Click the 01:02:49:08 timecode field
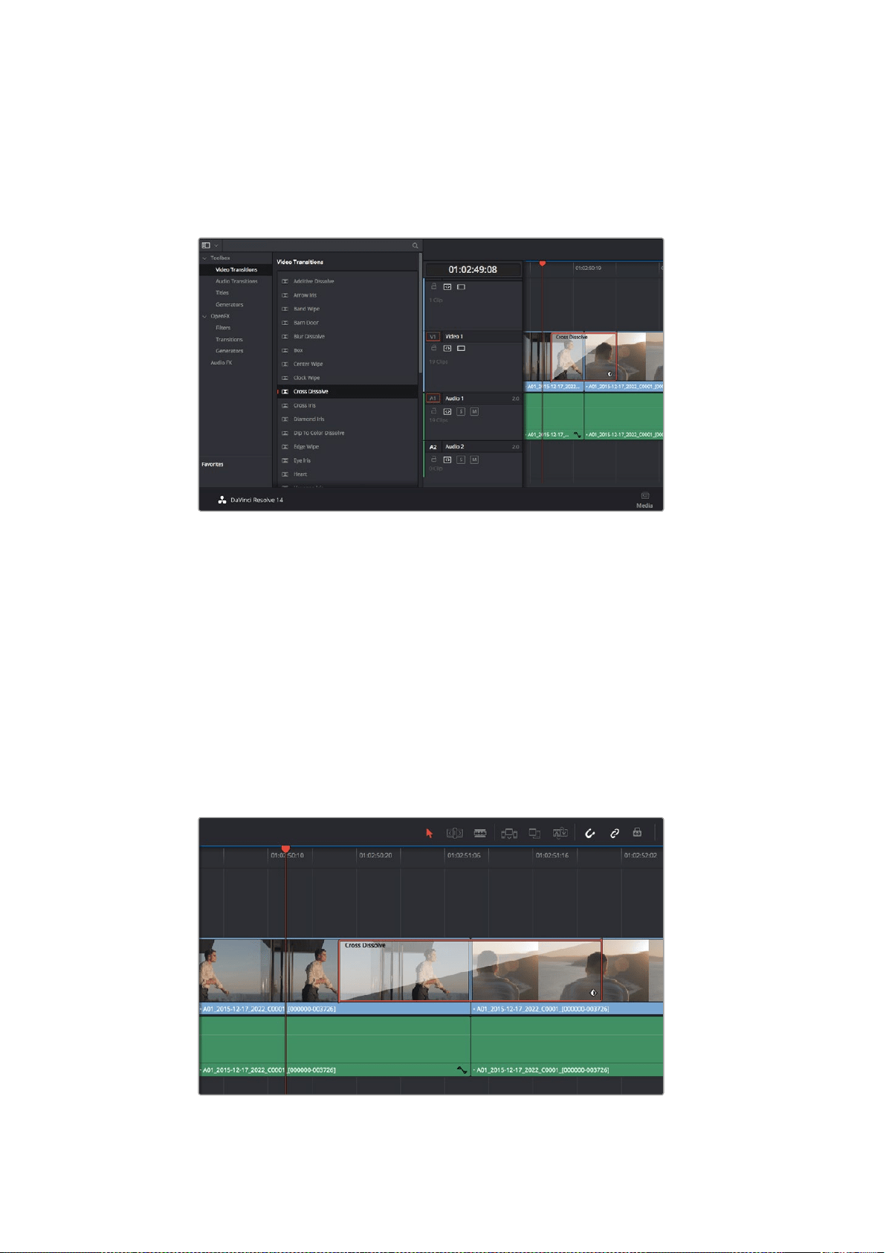886x1253 pixels. 473,269
